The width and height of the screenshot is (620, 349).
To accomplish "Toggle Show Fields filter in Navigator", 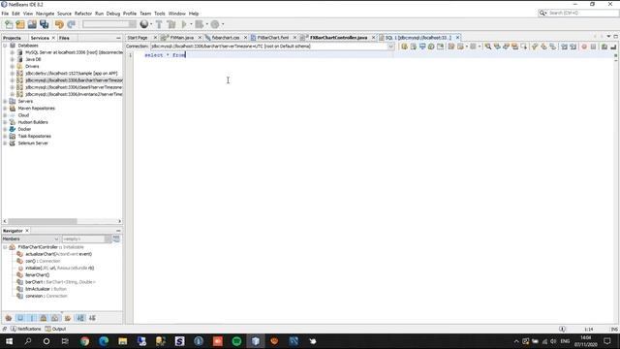I will (20, 318).
